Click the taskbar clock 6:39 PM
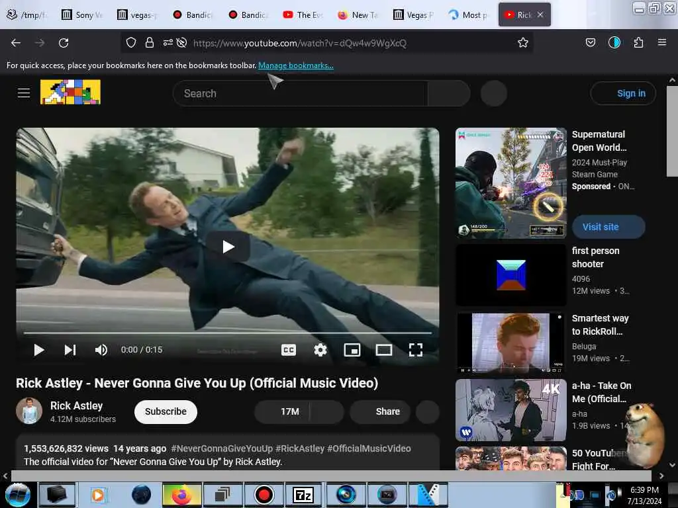Image resolution: width=678 pixels, height=508 pixels. coord(644,490)
